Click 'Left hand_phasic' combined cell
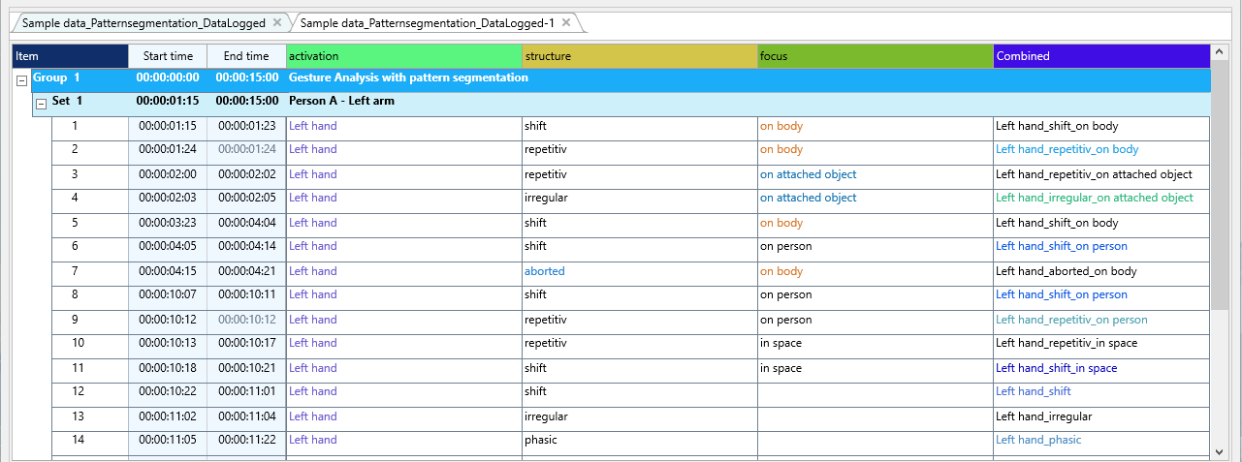The width and height of the screenshot is (1242, 462). pos(1038,440)
